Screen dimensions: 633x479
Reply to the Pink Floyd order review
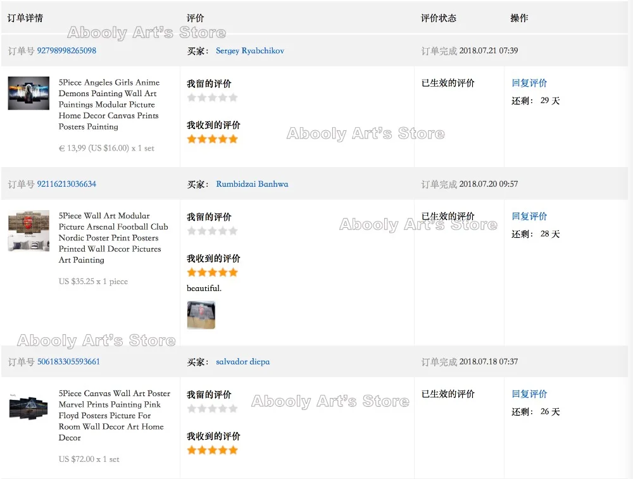[x=529, y=394]
